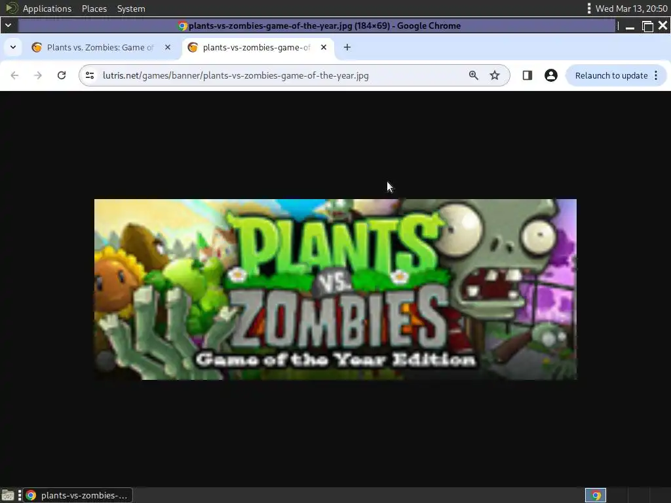Close the Plants vs. Zombies: Game tab
671x503 pixels.
[x=168, y=47]
